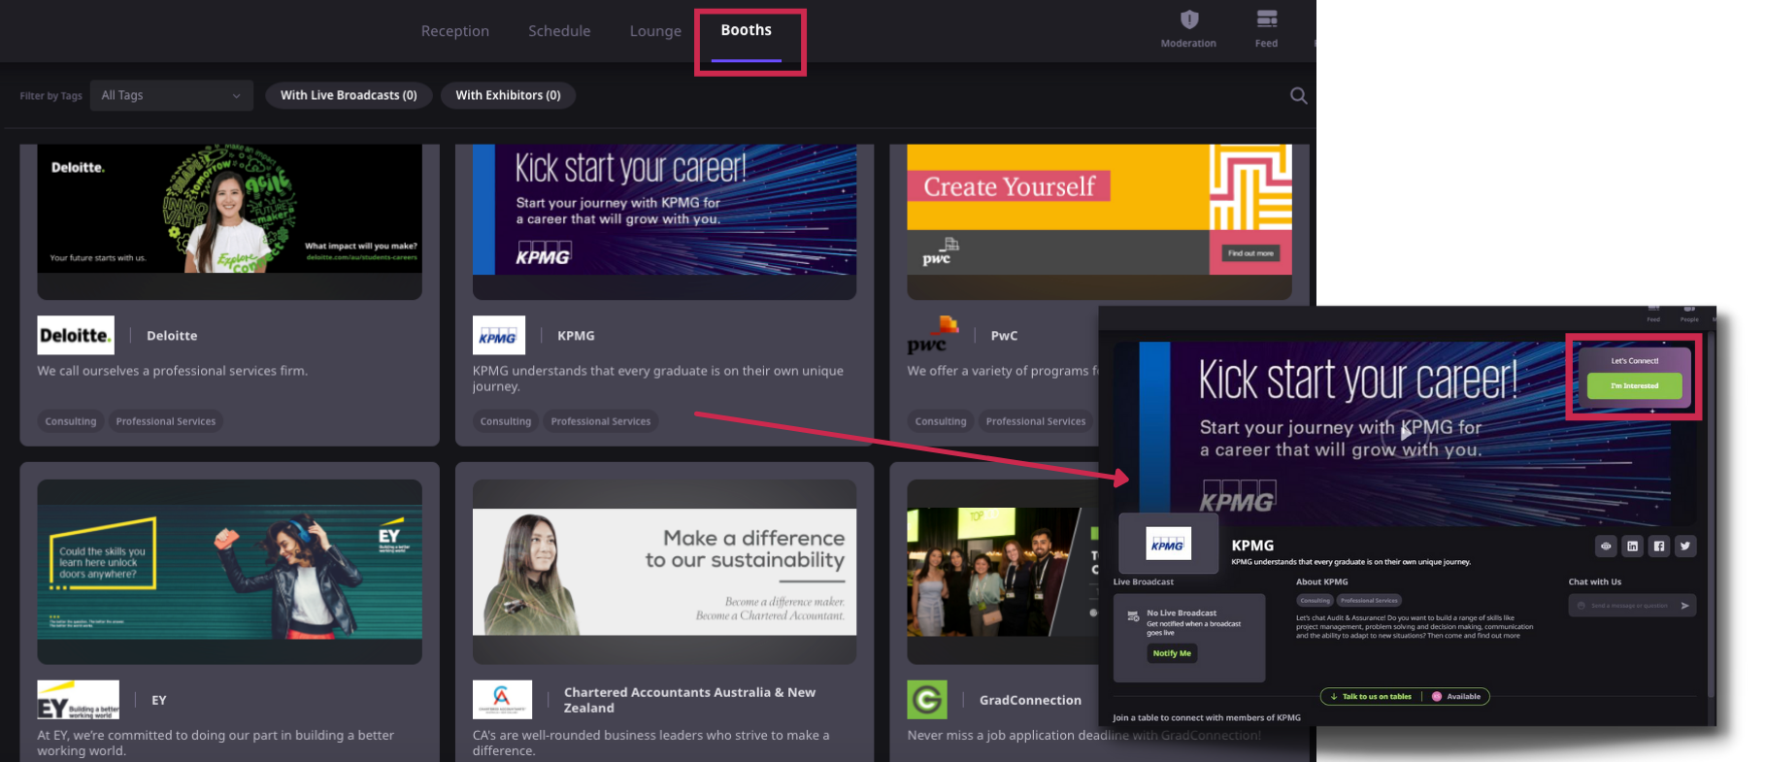Open KPMG Twitter icon in booth popup
Viewport: 1765px width, 762px height.
pos(1685,547)
